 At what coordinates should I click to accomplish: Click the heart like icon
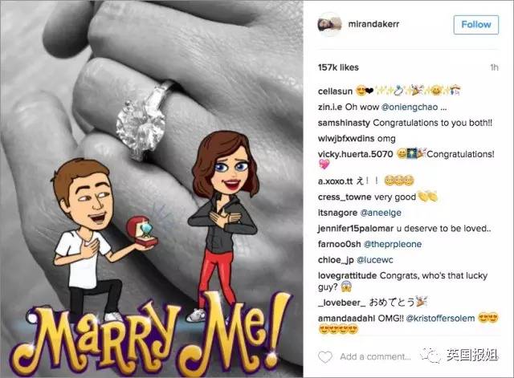click(324, 356)
